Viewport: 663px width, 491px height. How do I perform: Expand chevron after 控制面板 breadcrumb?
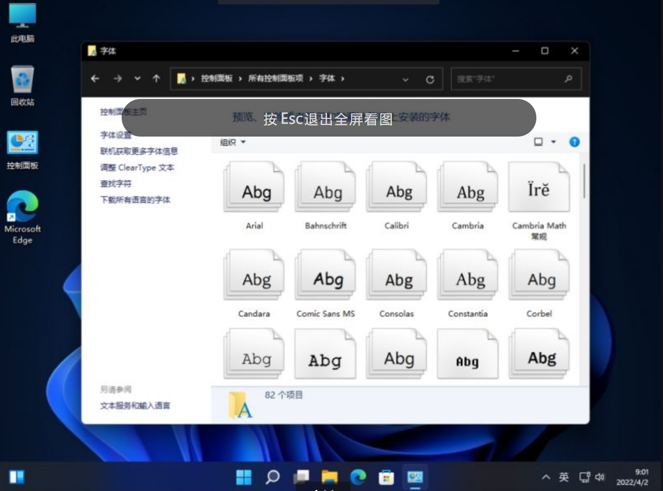tap(240, 79)
